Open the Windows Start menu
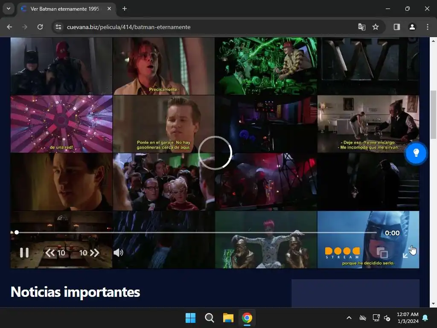437x328 pixels. [x=191, y=318]
